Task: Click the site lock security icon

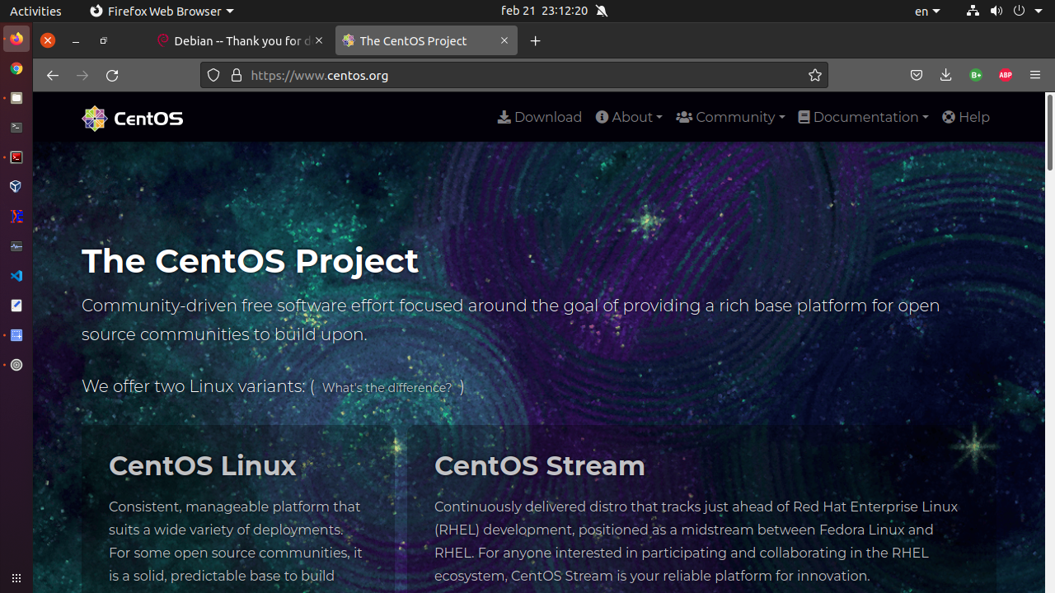Action: point(237,75)
